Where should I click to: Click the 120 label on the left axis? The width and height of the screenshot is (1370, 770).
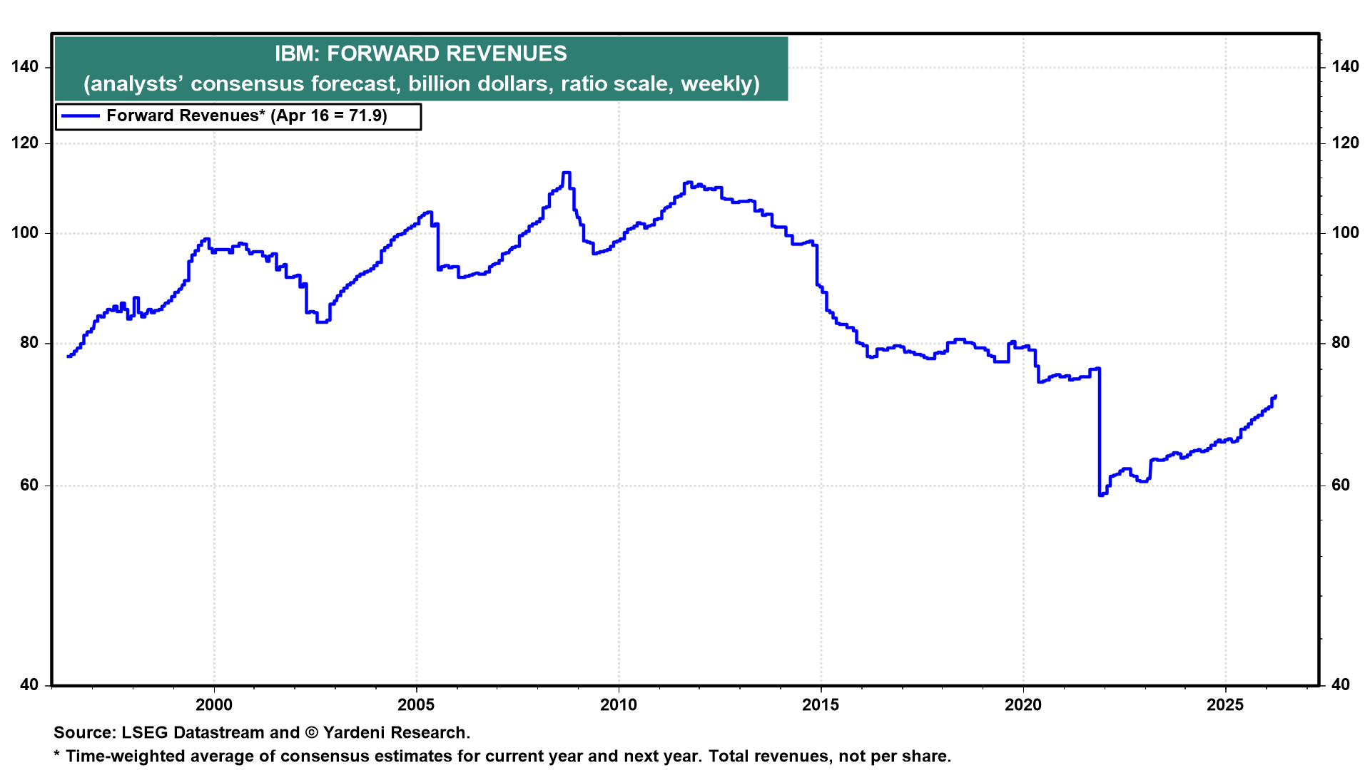click(x=25, y=143)
